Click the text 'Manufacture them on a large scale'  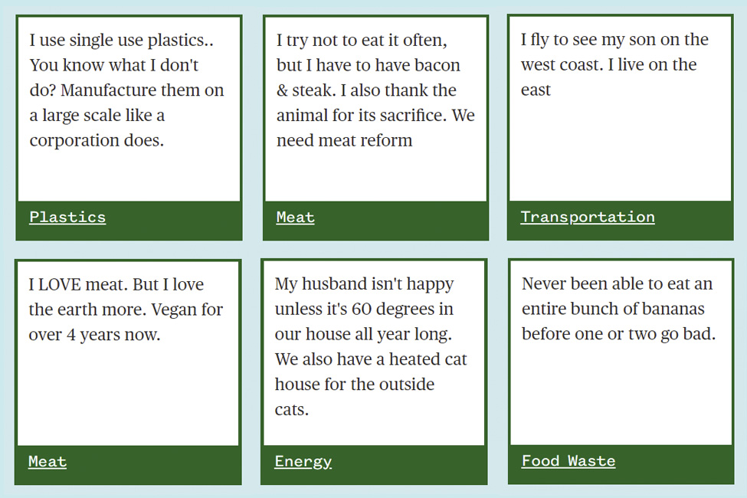click(x=126, y=103)
